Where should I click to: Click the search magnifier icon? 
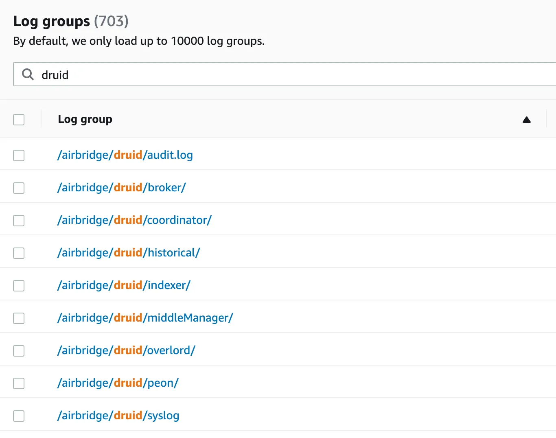pos(28,74)
